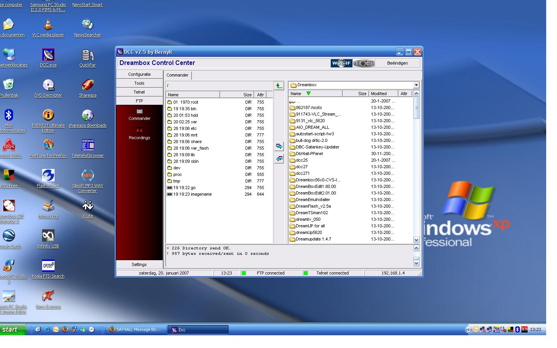The image size is (557, 348).
Task: Click the left pane path field
Action: (219, 85)
